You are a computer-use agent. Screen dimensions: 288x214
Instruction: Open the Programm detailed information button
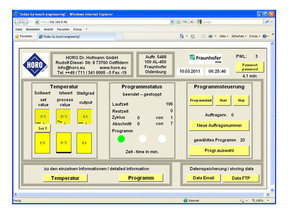[x=141, y=178]
